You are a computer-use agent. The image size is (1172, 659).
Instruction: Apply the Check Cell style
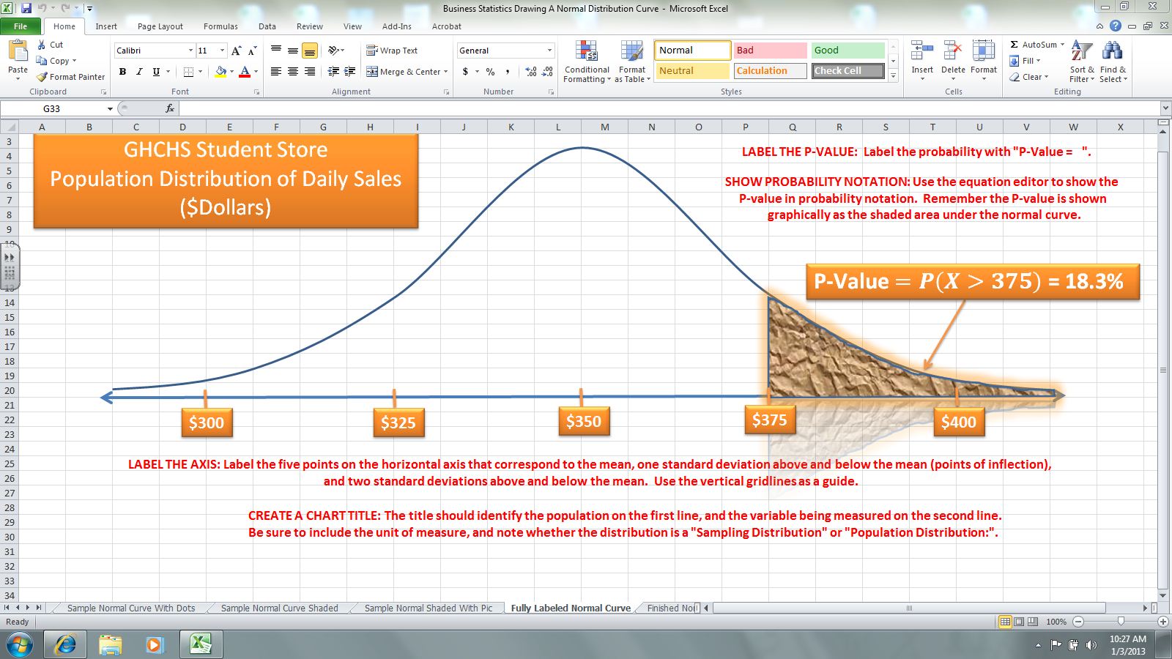pyautogui.click(x=848, y=71)
